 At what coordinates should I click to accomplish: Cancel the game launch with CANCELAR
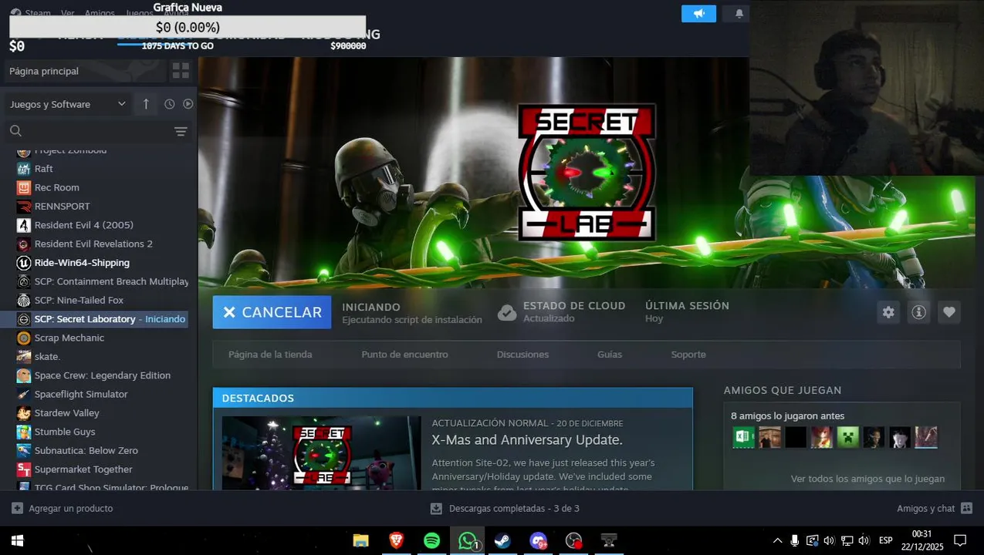click(272, 312)
